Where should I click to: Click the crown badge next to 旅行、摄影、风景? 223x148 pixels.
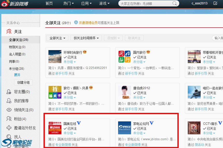tap(91, 88)
